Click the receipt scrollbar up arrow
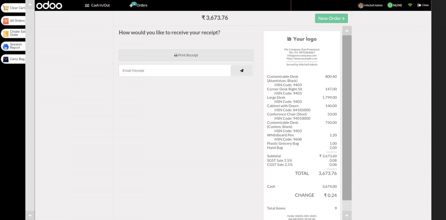This screenshot has width=446, height=220. (x=346, y=31)
